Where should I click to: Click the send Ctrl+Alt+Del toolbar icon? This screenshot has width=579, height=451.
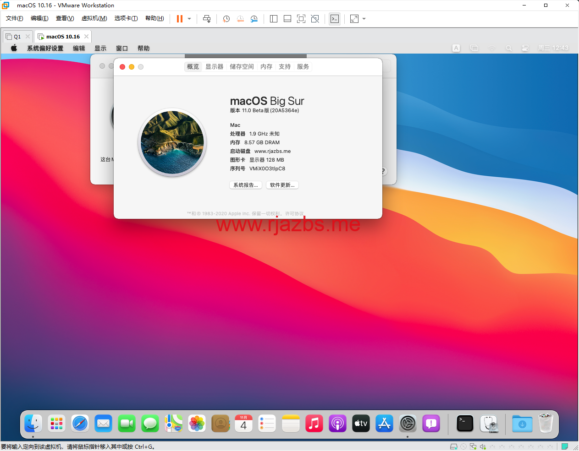click(x=207, y=19)
